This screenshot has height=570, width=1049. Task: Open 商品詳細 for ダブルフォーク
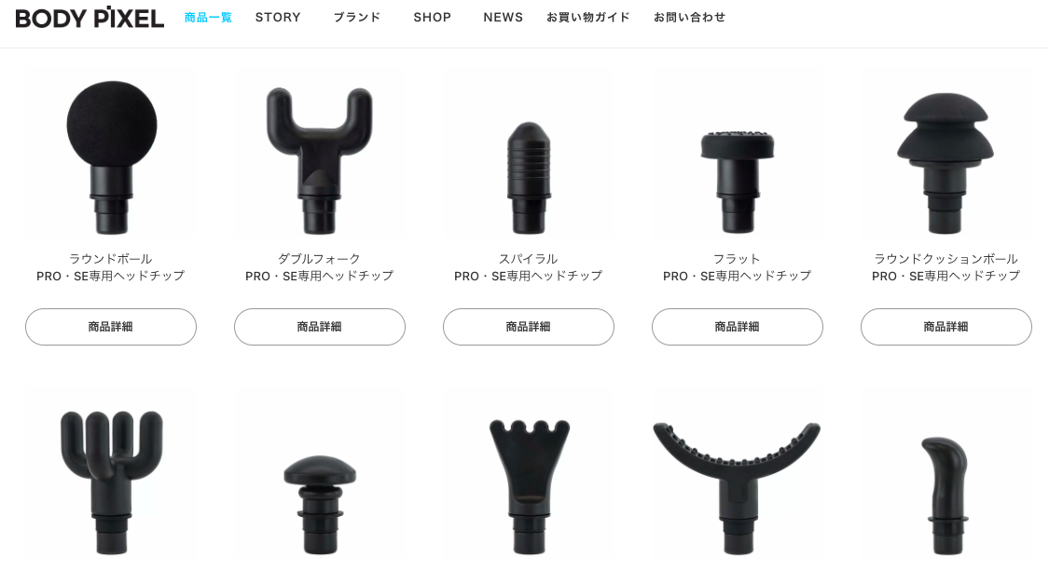pyautogui.click(x=320, y=327)
